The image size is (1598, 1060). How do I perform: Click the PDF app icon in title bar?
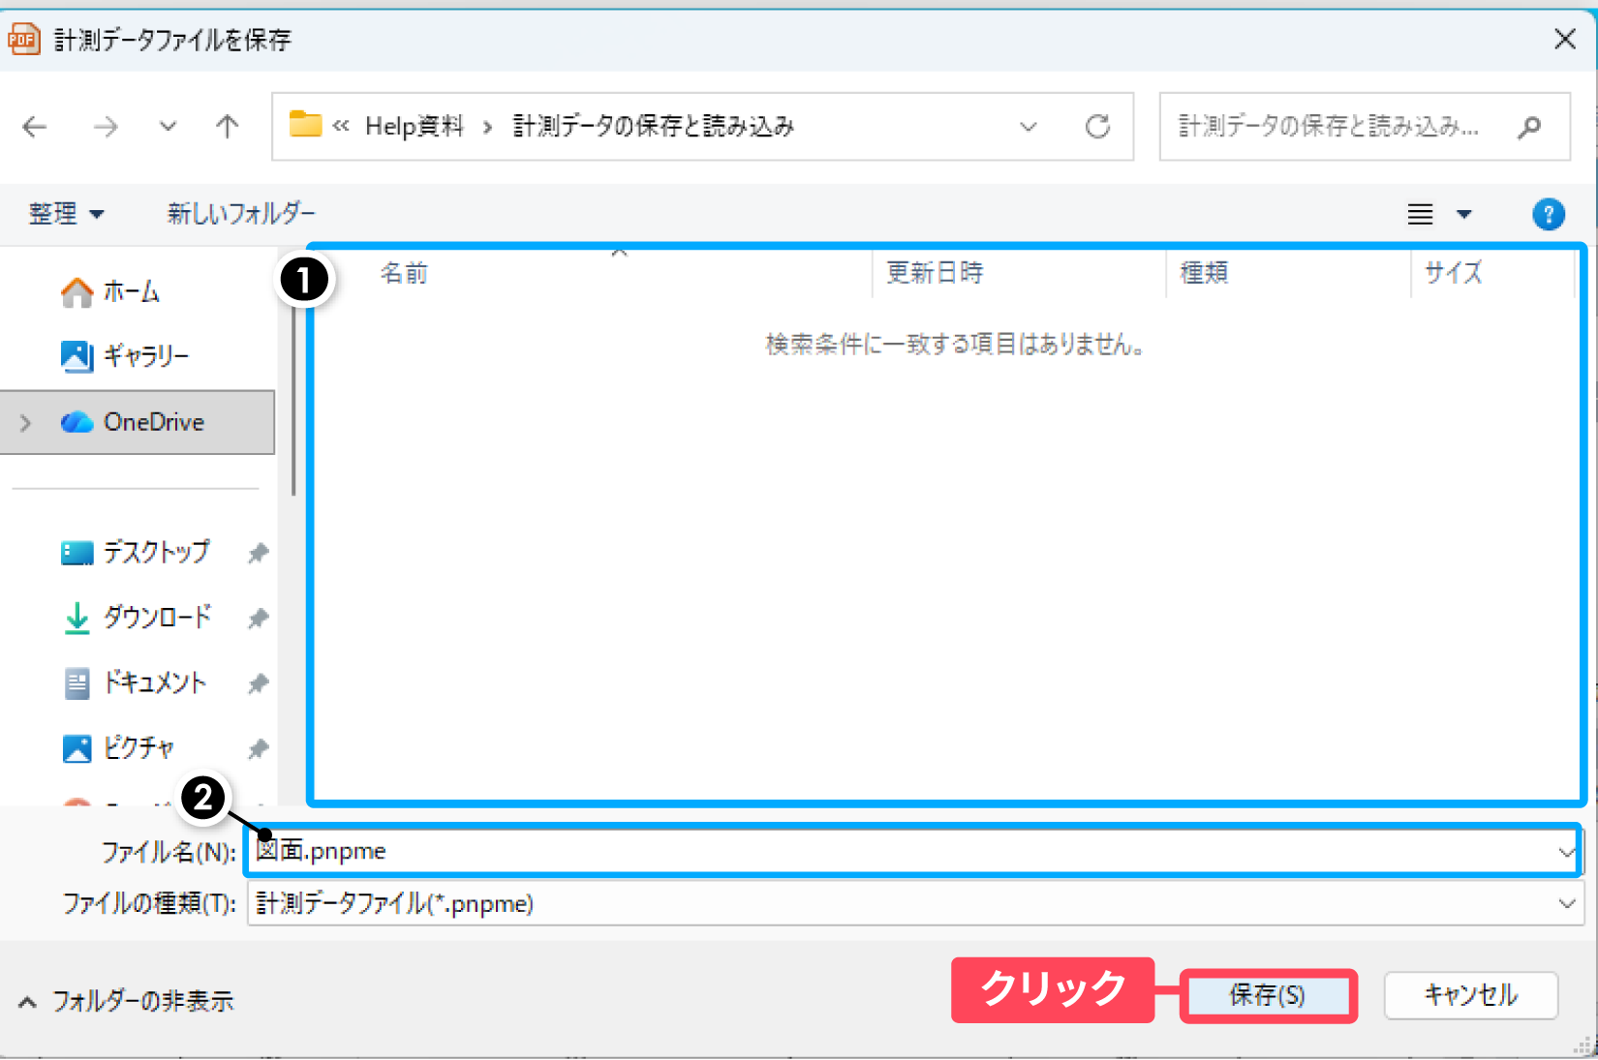click(x=23, y=39)
